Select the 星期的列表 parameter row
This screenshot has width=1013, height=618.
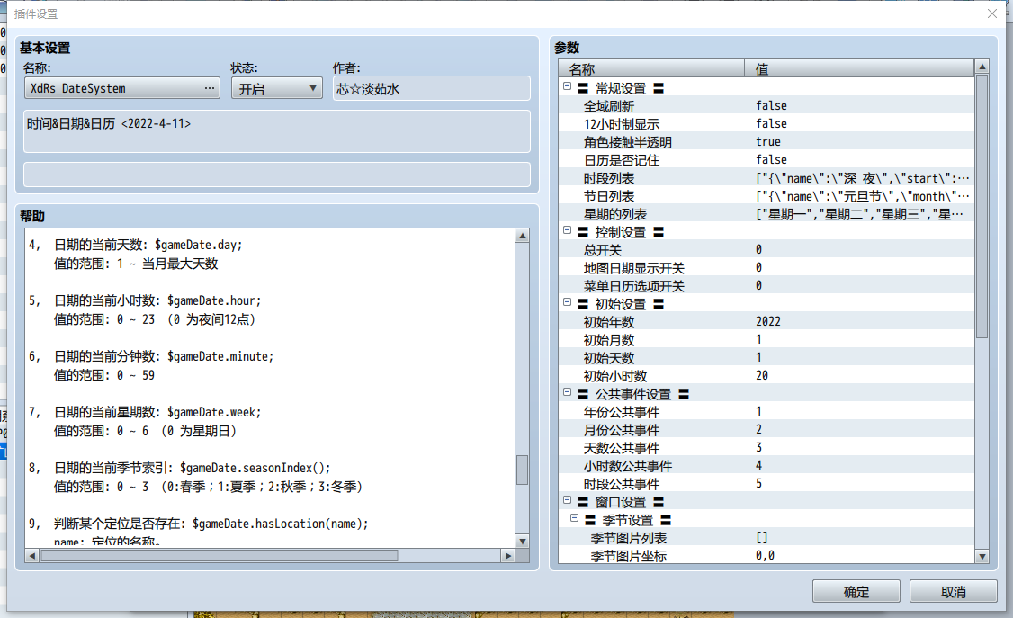point(766,214)
